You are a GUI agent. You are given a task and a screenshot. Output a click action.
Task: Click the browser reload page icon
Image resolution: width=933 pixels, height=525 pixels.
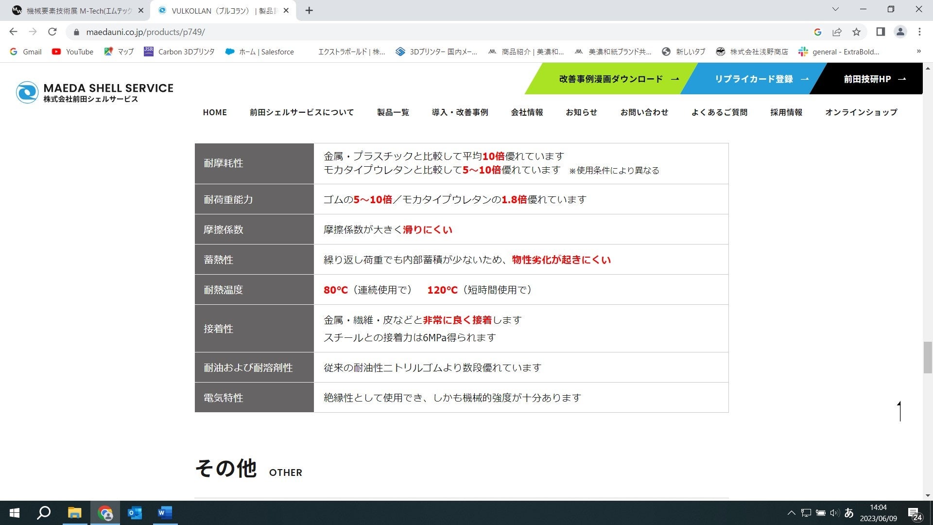(52, 32)
